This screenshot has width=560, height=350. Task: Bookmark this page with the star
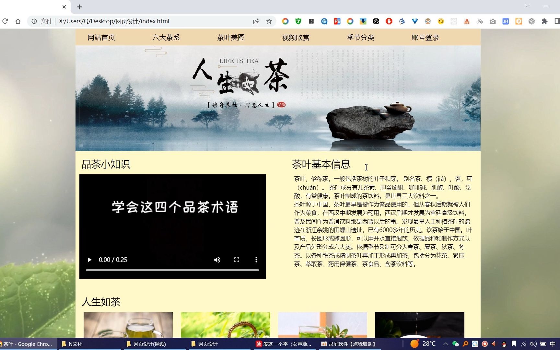pos(269,21)
